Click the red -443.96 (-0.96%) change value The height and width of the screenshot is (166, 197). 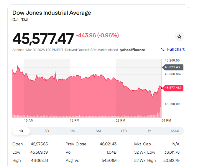tap(97, 36)
